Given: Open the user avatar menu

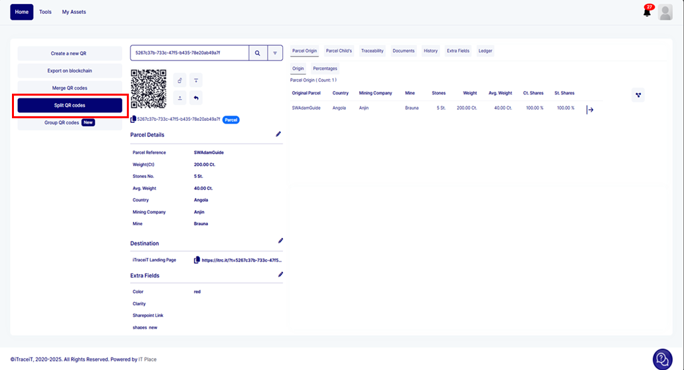Looking at the screenshot, I should [x=665, y=12].
